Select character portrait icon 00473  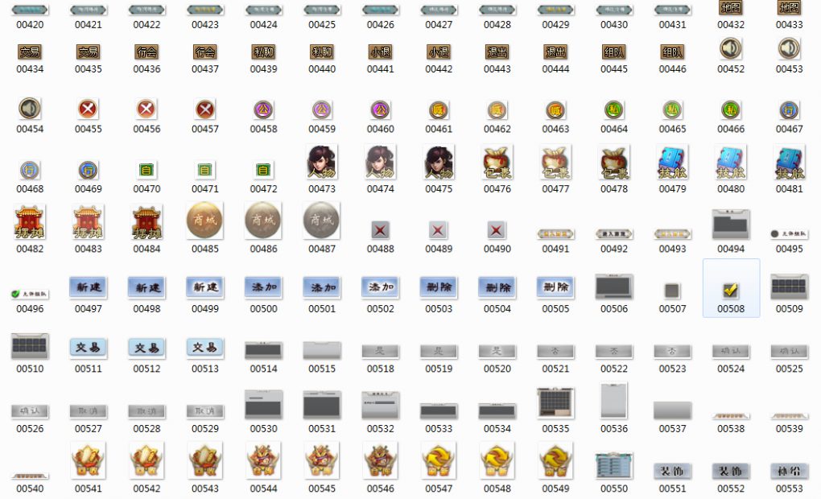click(x=322, y=162)
